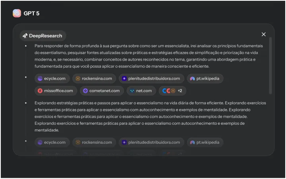Open the missoffice.com source chip
The width and height of the screenshot is (286, 179).
pos(56,91)
